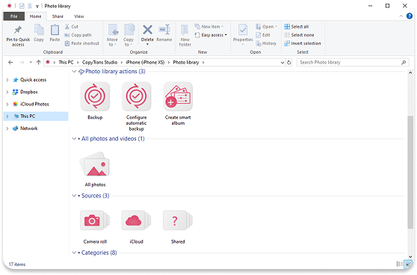Click History in the Open group
The height and width of the screenshot is (275, 417).
tap(266, 43)
